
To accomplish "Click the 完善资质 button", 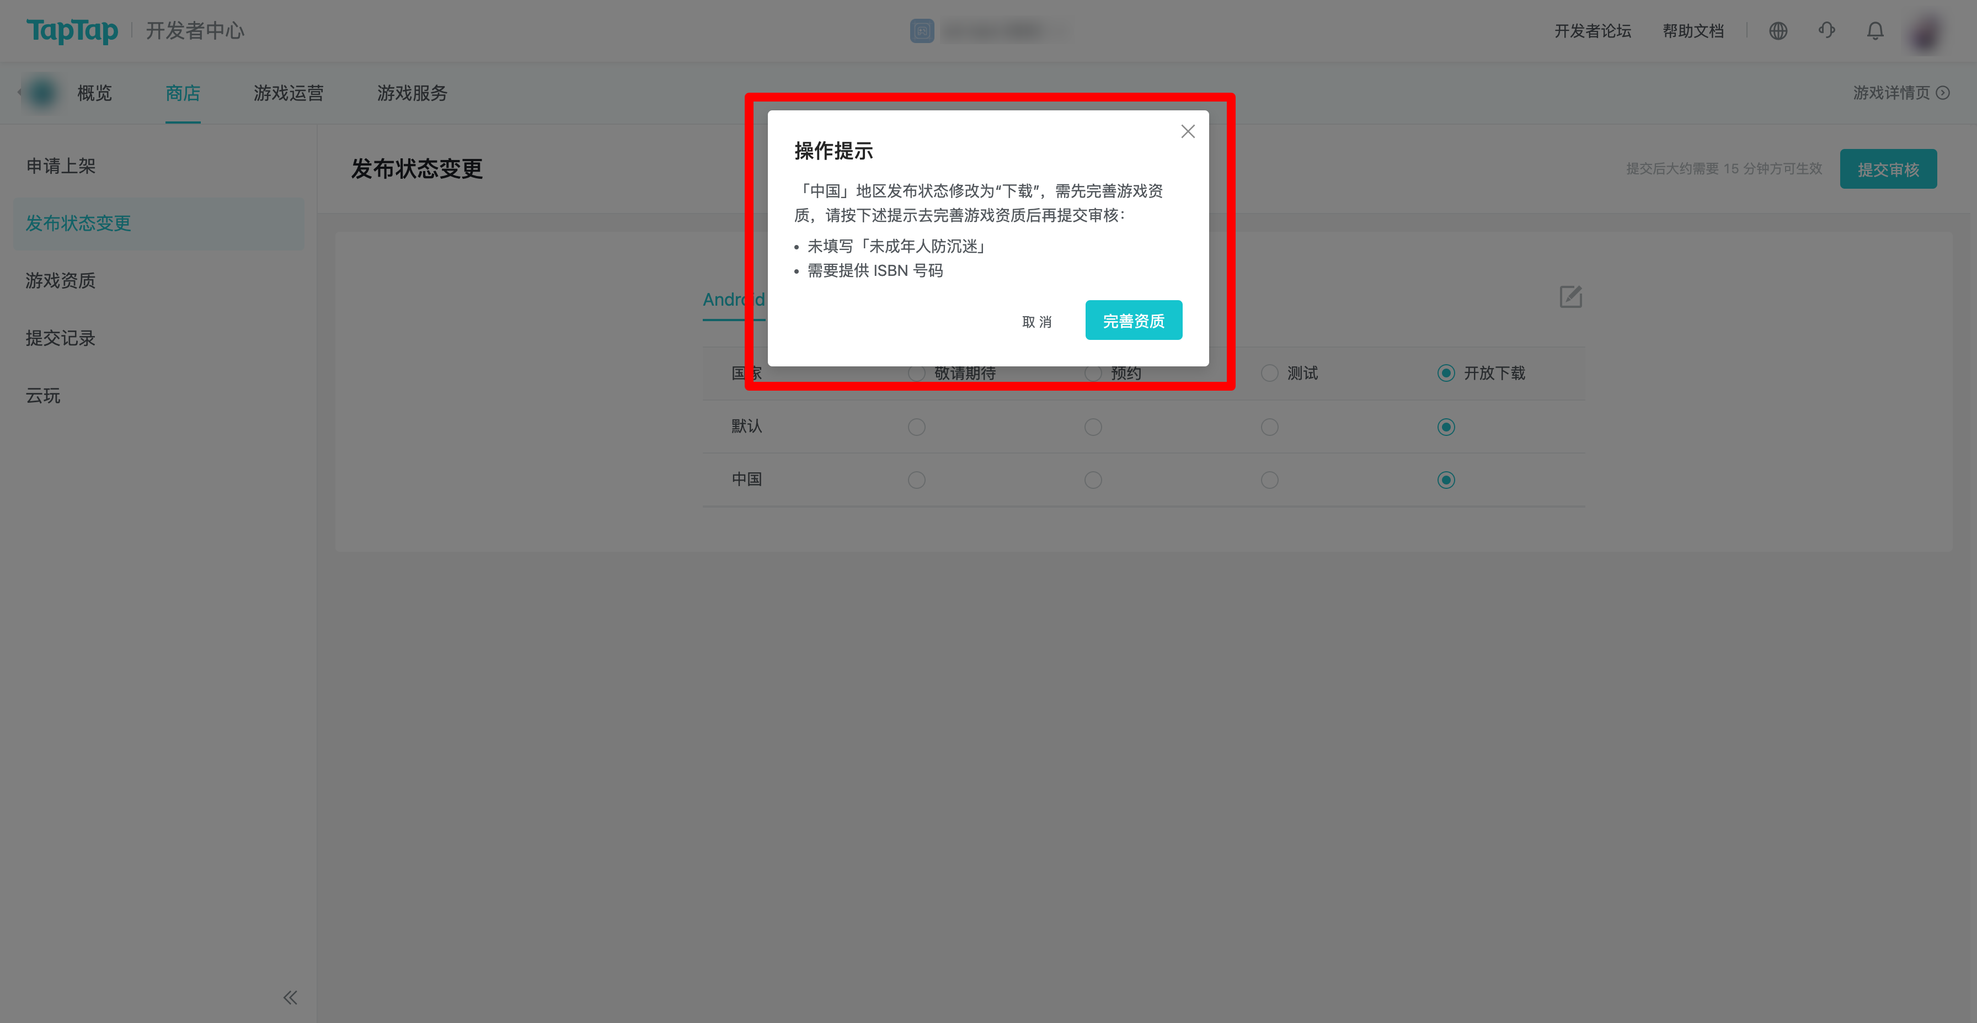I will (x=1134, y=320).
